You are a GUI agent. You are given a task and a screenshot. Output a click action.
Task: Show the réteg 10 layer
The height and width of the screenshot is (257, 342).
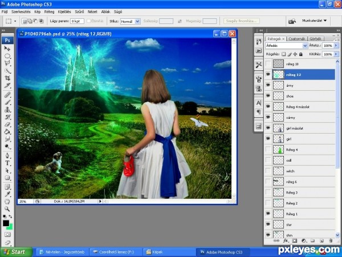(x=268, y=64)
